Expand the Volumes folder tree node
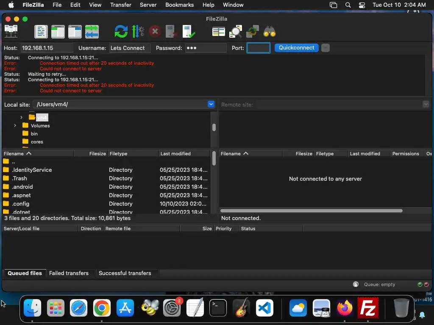434x325 pixels. [x=15, y=125]
